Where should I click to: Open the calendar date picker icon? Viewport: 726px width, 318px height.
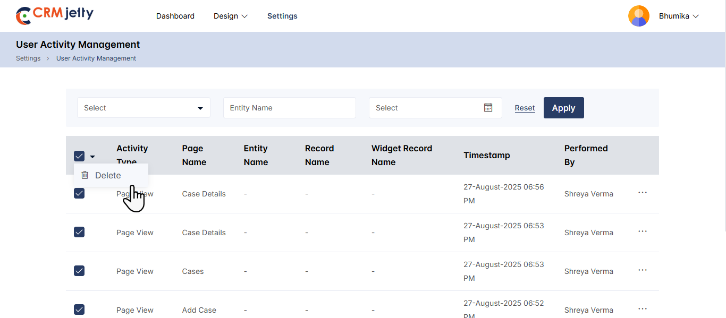[x=488, y=108]
